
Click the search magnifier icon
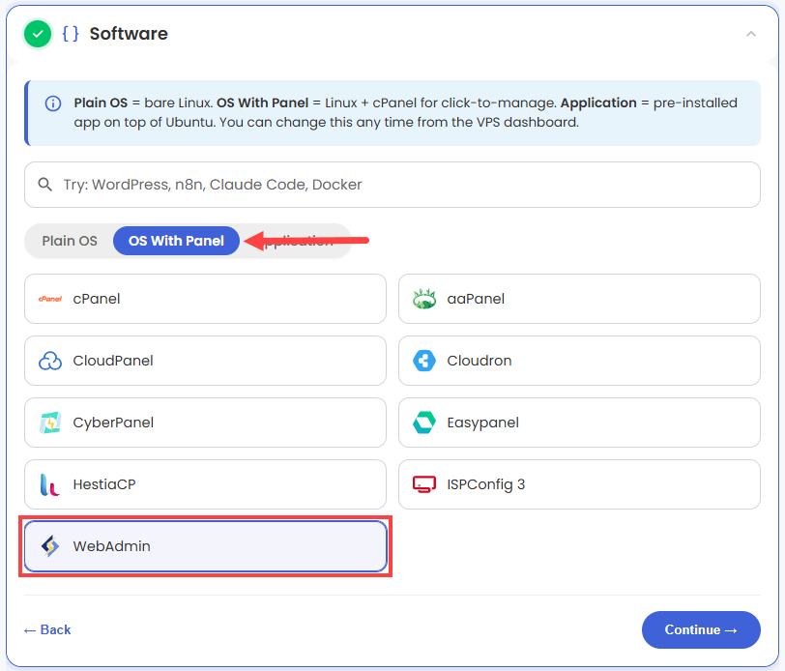tap(45, 185)
